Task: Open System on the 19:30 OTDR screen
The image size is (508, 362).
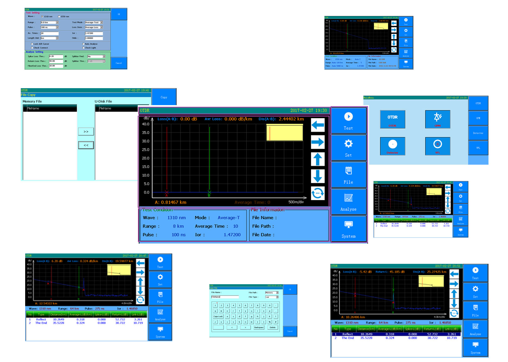Action: (x=349, y=229)
